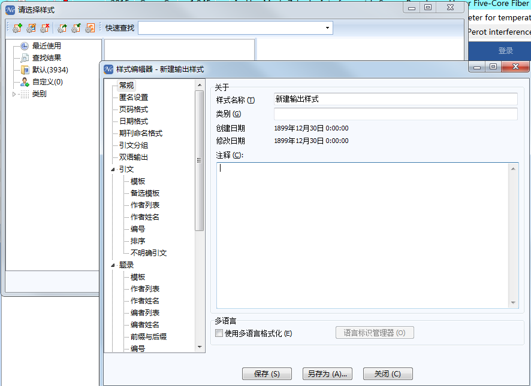This screenshot has width=531, height=386.
Task: Open the 快速查找 dropdown arrow
Action: 327,28
